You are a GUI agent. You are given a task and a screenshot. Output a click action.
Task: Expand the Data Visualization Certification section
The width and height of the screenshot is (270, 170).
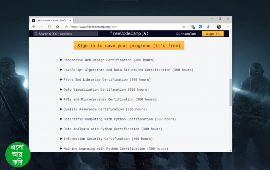106,90
